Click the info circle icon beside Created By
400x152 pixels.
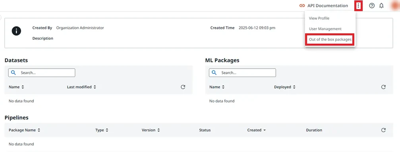(16, 31)
